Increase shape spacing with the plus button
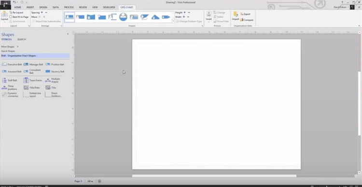The width and height of the screenshot is (362, 187). pos(42,13)
